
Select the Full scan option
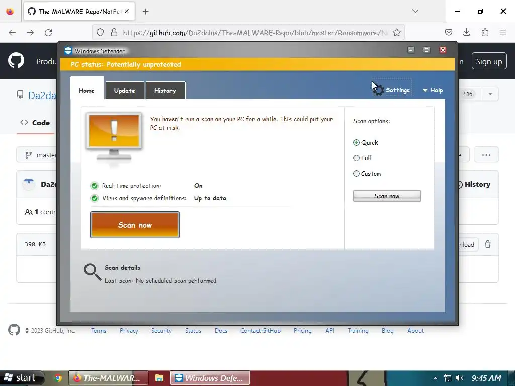coord(362,158)
